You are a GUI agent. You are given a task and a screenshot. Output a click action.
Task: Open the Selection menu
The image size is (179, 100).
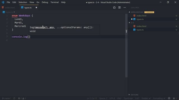[23, 2]
